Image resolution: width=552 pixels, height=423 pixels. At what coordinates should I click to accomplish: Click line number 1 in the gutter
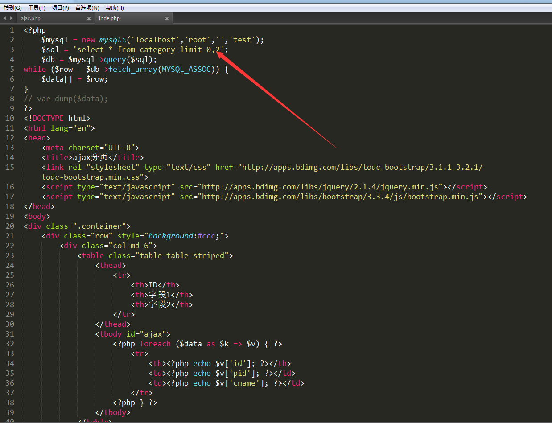coord(12,30)
